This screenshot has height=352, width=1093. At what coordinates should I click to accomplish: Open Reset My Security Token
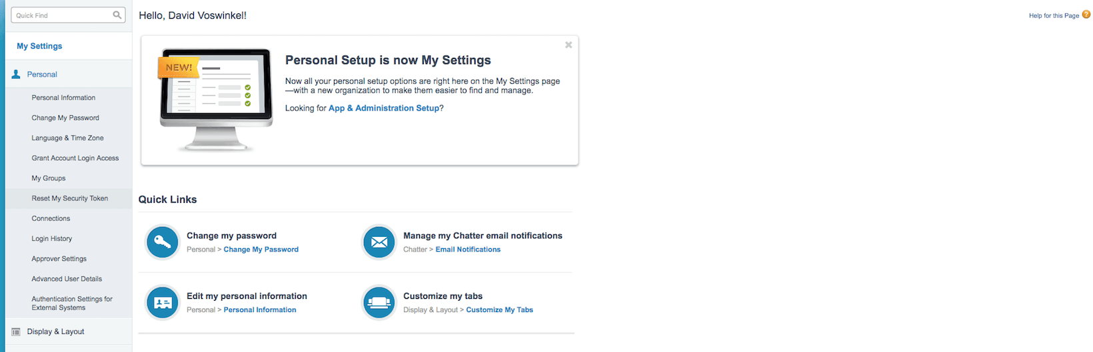point(69,198)
